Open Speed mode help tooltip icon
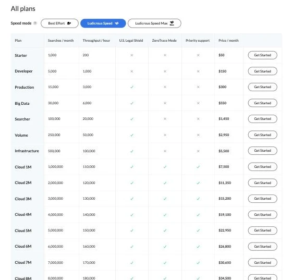 35,23
